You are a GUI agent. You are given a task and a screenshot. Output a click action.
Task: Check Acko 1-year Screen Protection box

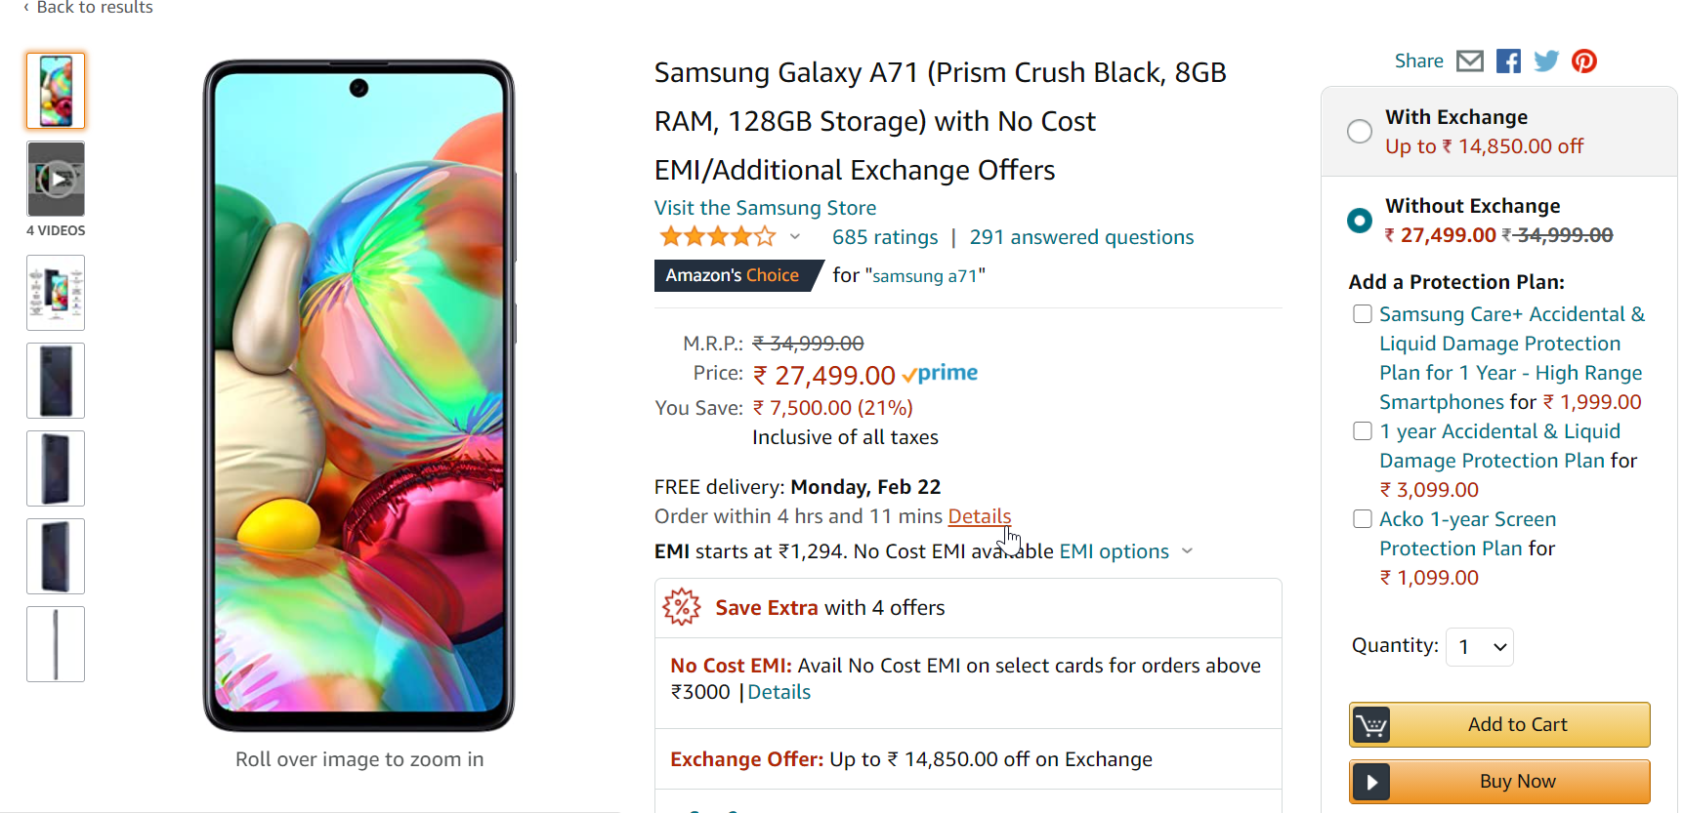[1363, 519]
